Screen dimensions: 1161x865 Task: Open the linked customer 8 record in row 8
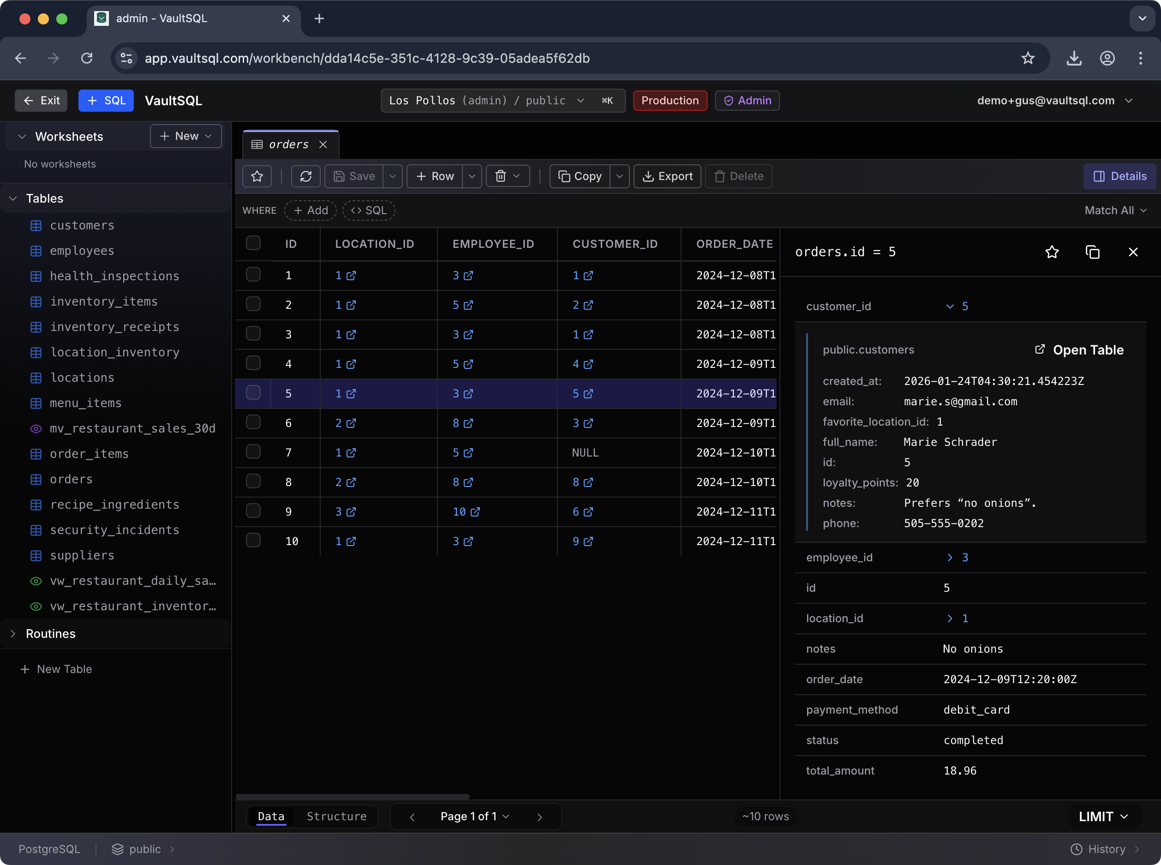[x=588, y=482]
